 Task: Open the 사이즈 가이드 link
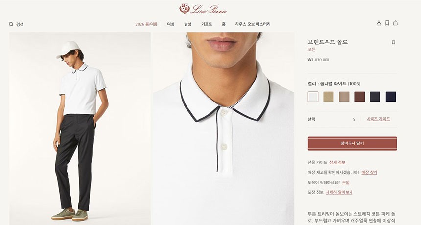(x=378, y=119)
